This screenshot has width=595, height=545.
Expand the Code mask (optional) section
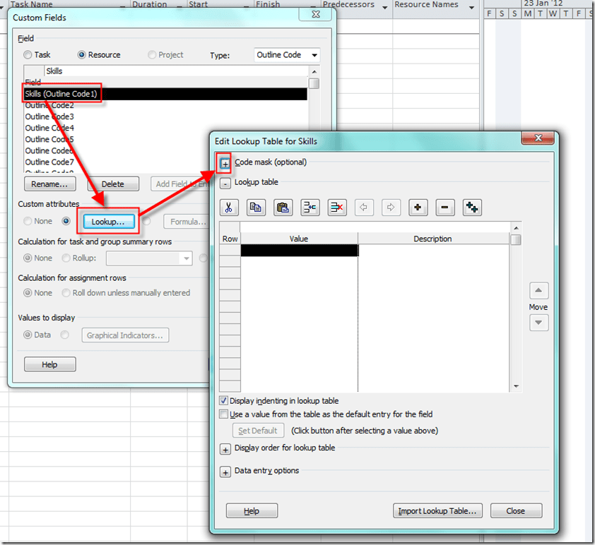coord(225,163)
